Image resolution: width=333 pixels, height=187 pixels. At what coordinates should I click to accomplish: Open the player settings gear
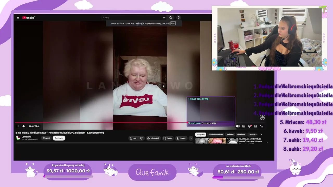coord(250,126)
